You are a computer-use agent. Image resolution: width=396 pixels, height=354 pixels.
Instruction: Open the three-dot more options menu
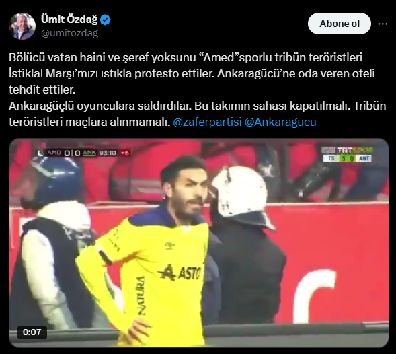click(383, 24)
